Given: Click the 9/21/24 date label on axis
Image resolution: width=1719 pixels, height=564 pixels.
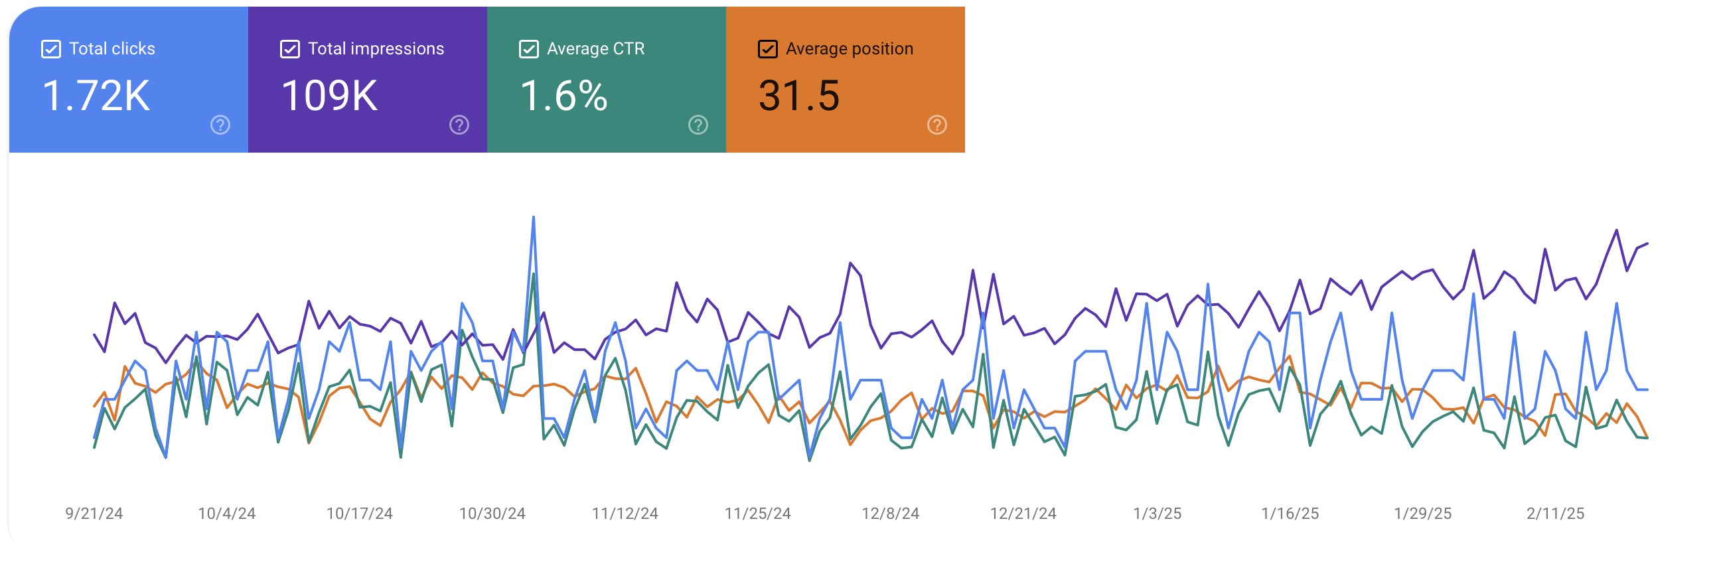Looking at the screenshot, I should click(x=94, y=514).
